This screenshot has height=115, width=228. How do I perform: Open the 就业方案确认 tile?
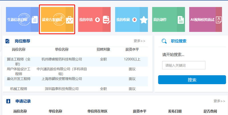coord(57,19)
